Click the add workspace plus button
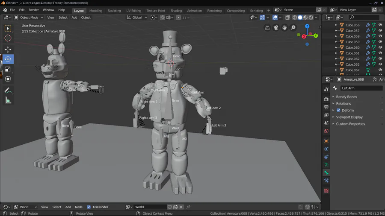 pyautogui.click(x=268, y=11)
